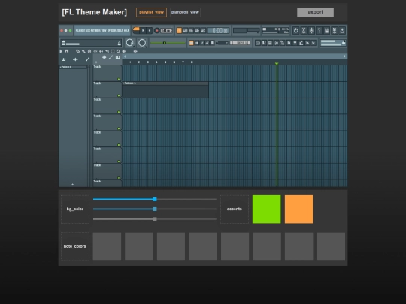The width and height of the screenshot is (406, 304).
Task: Select the draw pencil tool in playlist toolbar
Action: (x=78, y=52)
